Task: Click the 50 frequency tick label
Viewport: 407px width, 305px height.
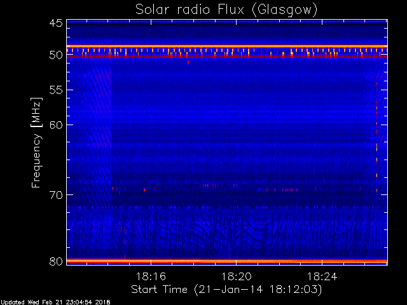Action: [x=56, y=55]
